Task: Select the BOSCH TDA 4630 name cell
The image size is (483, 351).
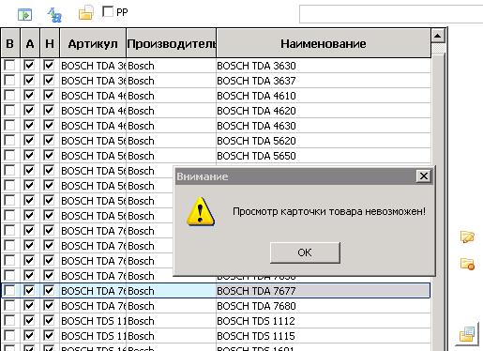Action: [x=324, y=126]
